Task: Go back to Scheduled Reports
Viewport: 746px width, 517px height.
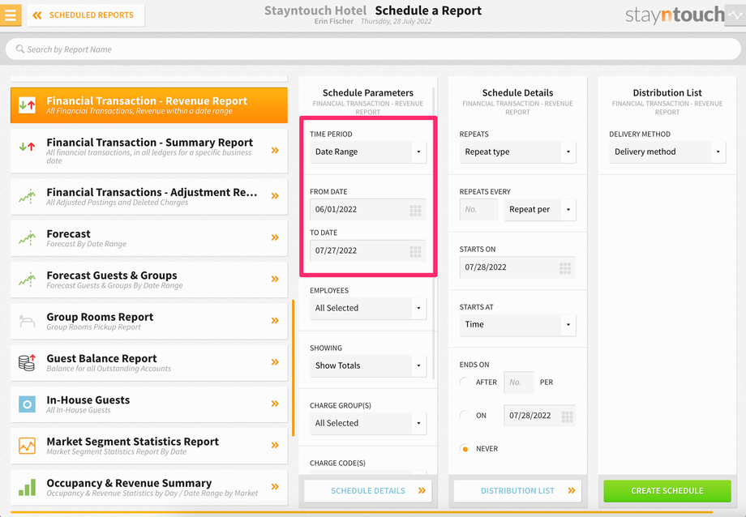Action: click(86, 15)
